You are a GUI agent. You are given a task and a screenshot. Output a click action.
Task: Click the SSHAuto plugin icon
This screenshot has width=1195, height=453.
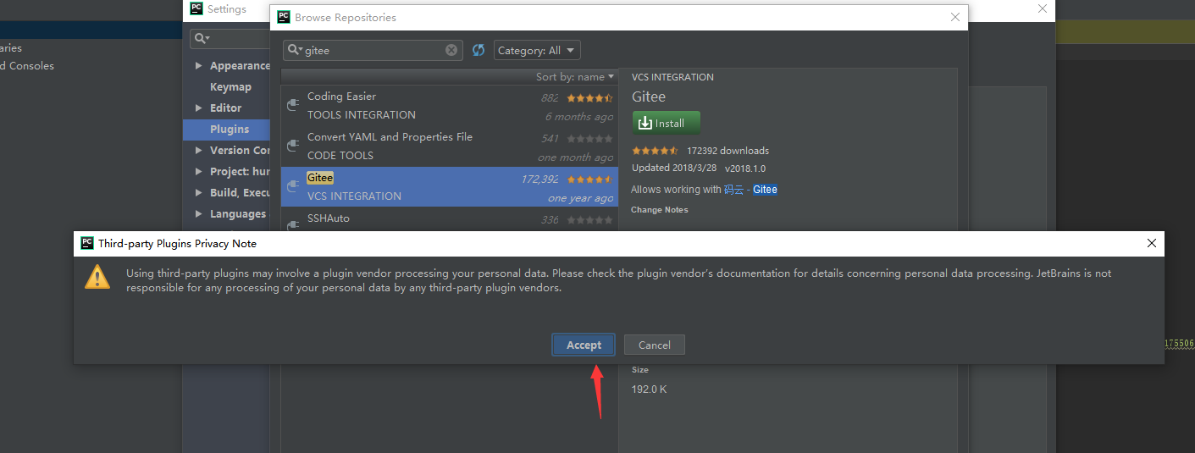click(x=293, y=224)
